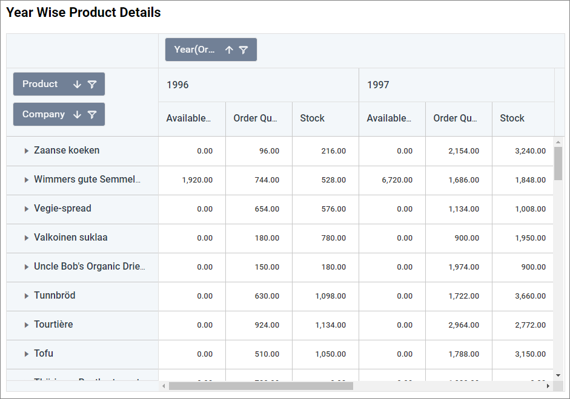Open the filter on Product field

pos(91,85)
